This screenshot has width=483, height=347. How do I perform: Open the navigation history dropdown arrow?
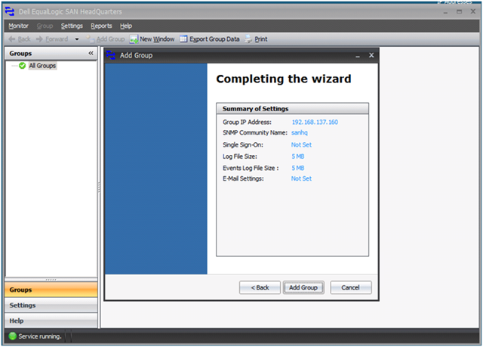tap(77, 39)
